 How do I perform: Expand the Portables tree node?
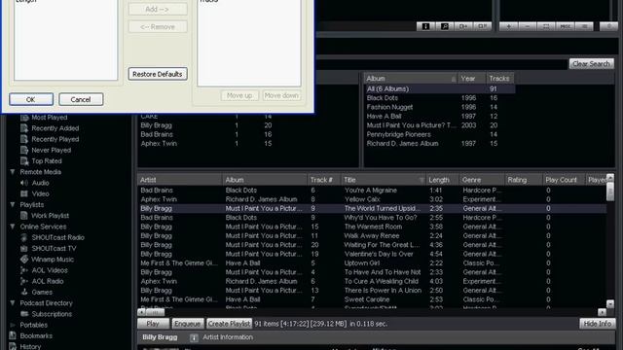pyautogui.click(x=13, y=325)
